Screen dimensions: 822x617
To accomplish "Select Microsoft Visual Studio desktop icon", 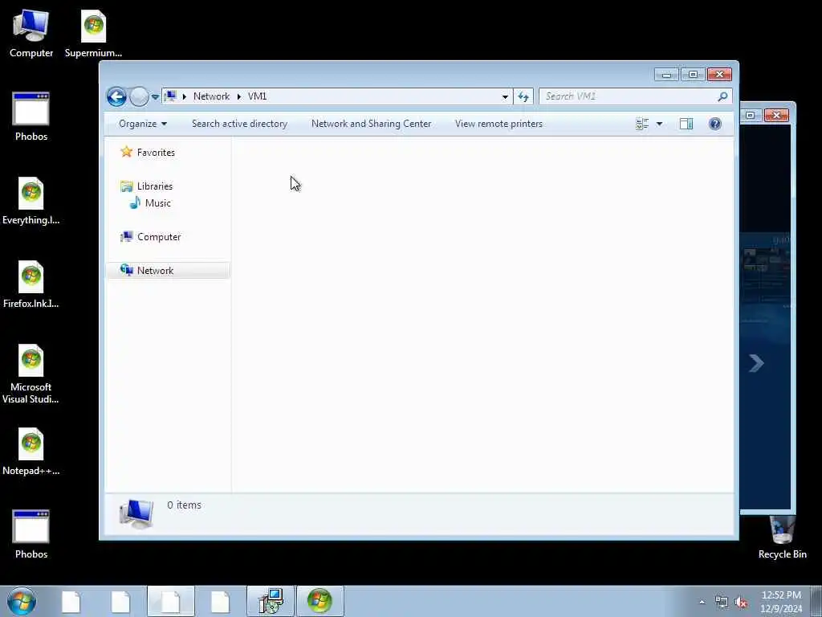I will [31, 374].
